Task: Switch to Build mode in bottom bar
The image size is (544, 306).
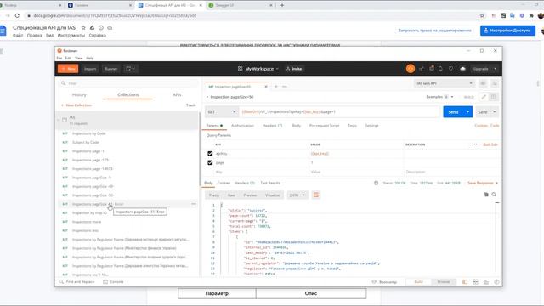Action: point(419,281)
